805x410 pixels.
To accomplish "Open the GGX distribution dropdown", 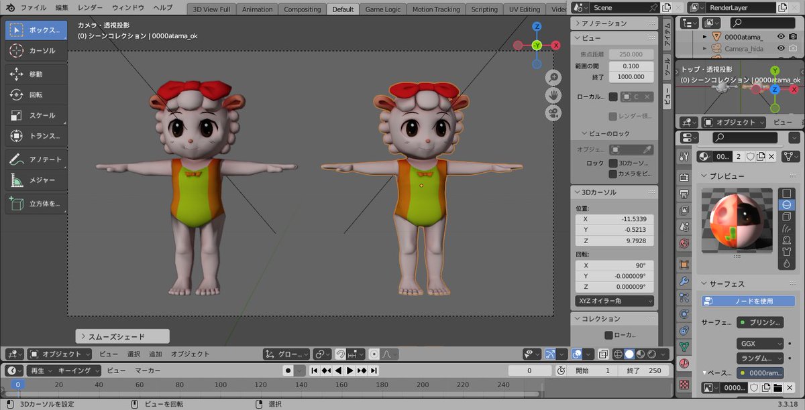I will click(x=759, y=343).
